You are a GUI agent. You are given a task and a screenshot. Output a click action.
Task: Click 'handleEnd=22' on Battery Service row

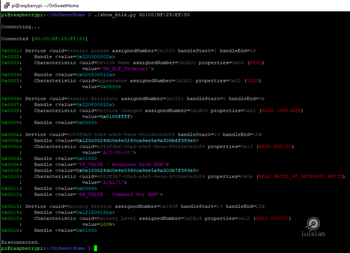(244, 207)
